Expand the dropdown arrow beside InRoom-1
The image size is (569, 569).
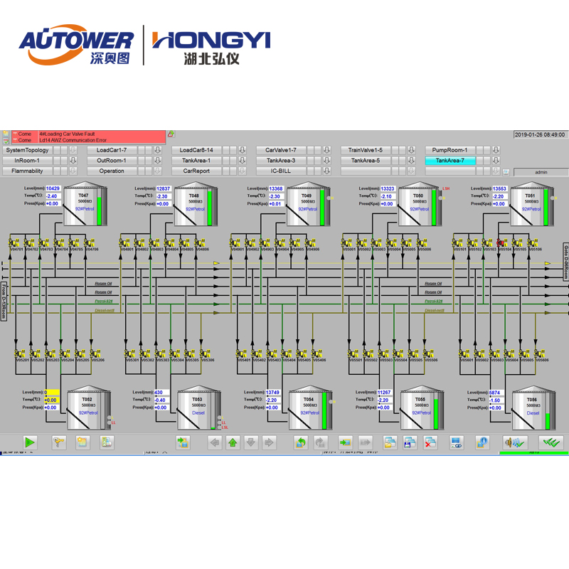pyautogui.click(x=73, y=161)
